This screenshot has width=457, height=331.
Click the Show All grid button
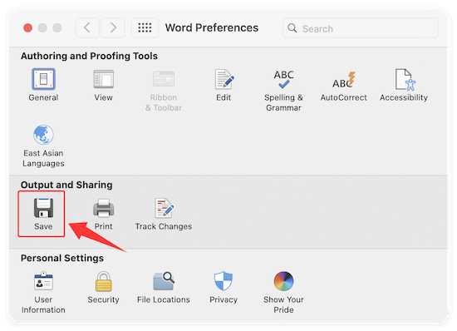tap(145, 28)
